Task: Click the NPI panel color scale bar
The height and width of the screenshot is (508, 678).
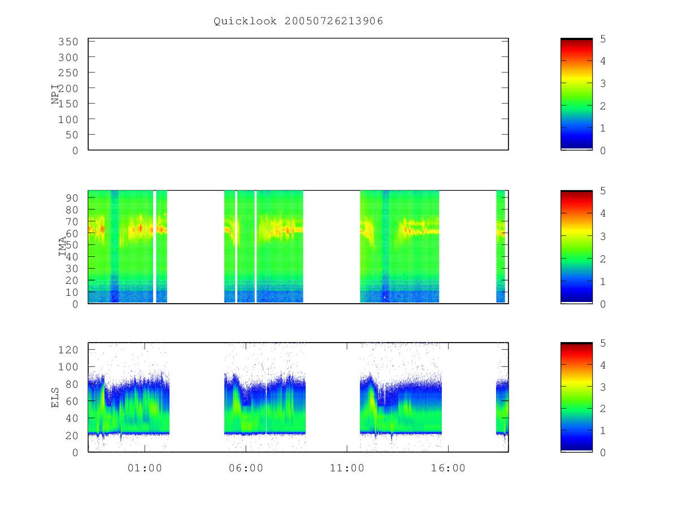Action: pyautogui.click(x=576, y=94)
